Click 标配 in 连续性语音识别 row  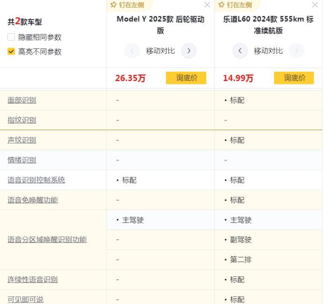pos(237,280)
